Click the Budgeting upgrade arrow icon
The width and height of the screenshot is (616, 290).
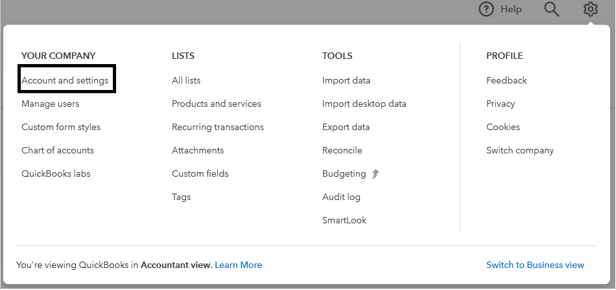click(x=375, y=173)
